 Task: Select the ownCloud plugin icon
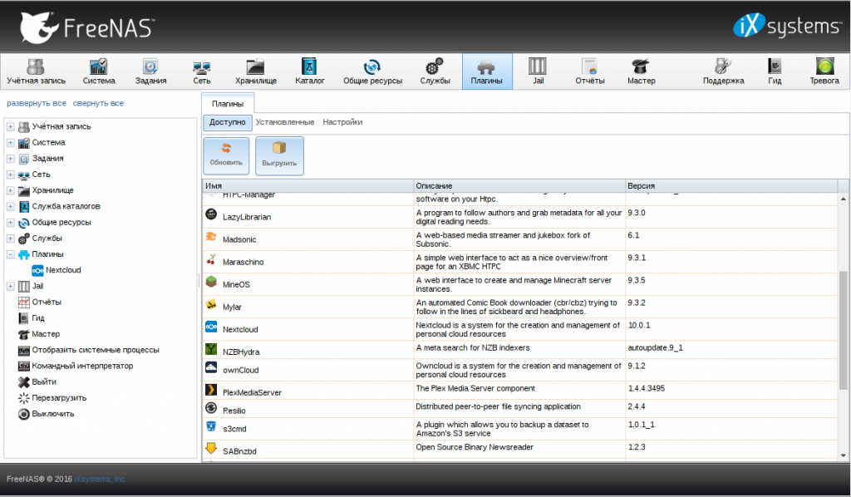(211, 368)
